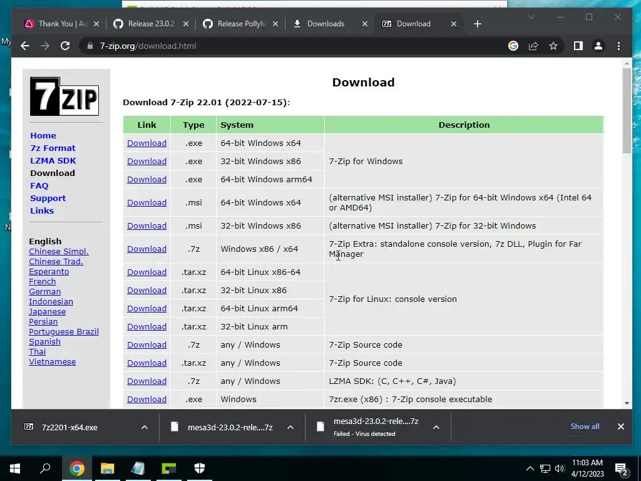Close the Downloads tab
This screenshot has height=481, width=641.
click(x=365, y=24)
